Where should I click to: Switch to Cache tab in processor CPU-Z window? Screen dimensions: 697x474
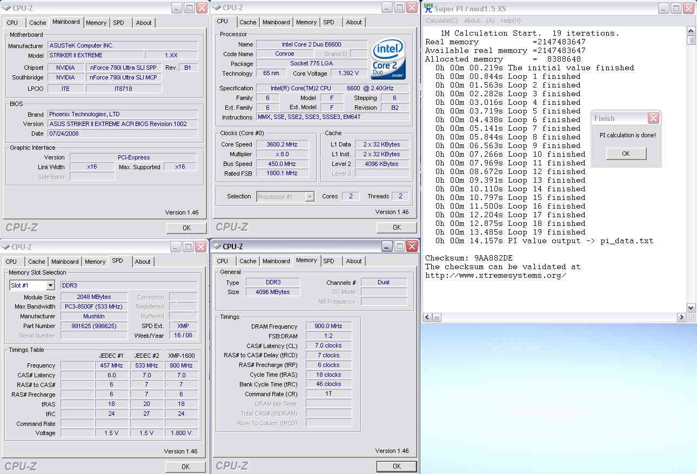click(248, 22)
